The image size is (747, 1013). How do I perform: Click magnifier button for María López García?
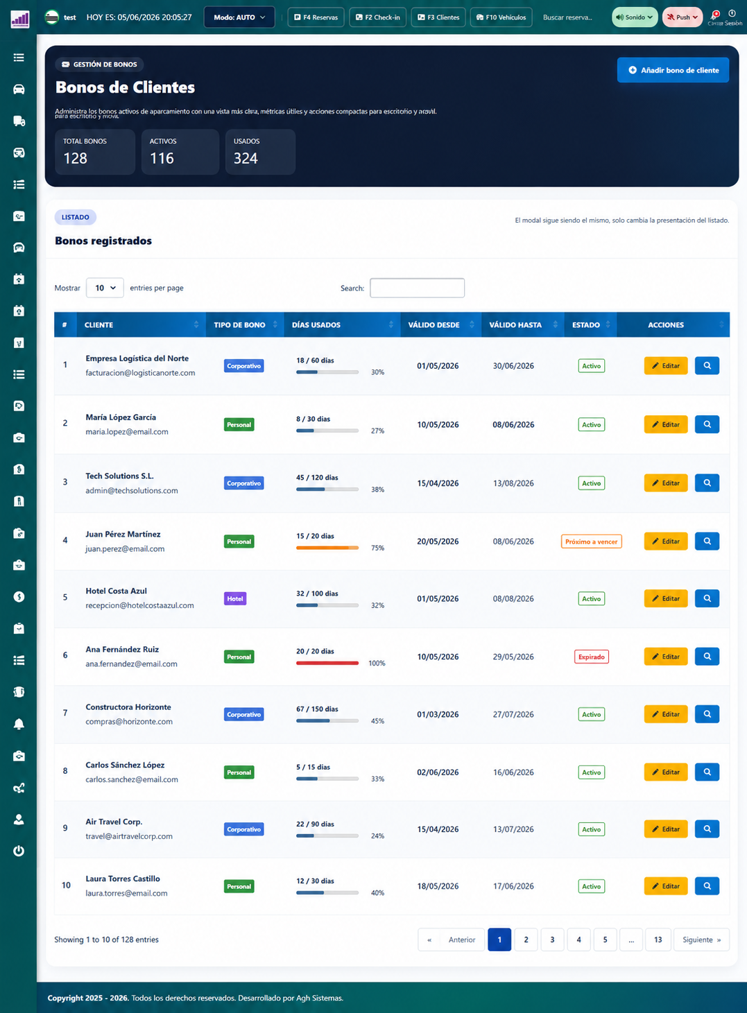(x=707, y=424)
